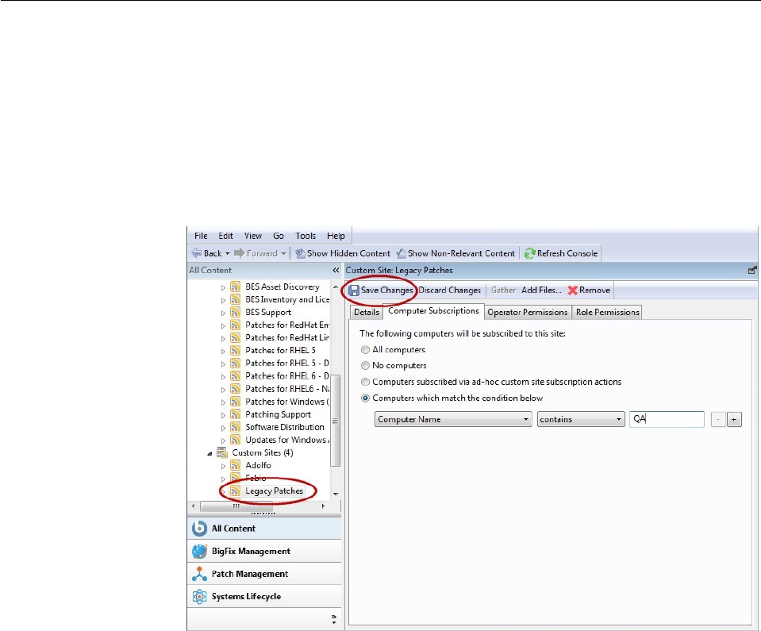This screenshot has height=631, width=761.
Task: Expand the Patching Support tree node
Action: [223, 415]
